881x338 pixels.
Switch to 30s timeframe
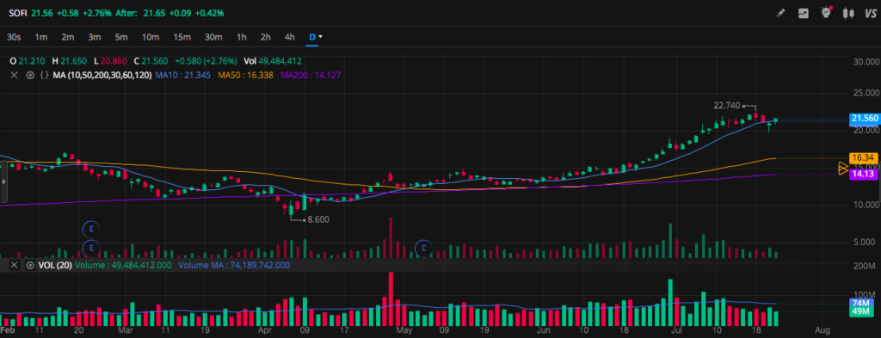(14, 37)
